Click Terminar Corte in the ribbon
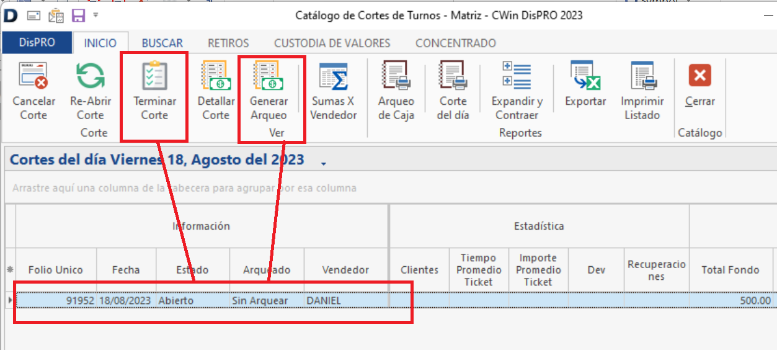The height and width of the screenshot is (350, 777). (154, 90)
